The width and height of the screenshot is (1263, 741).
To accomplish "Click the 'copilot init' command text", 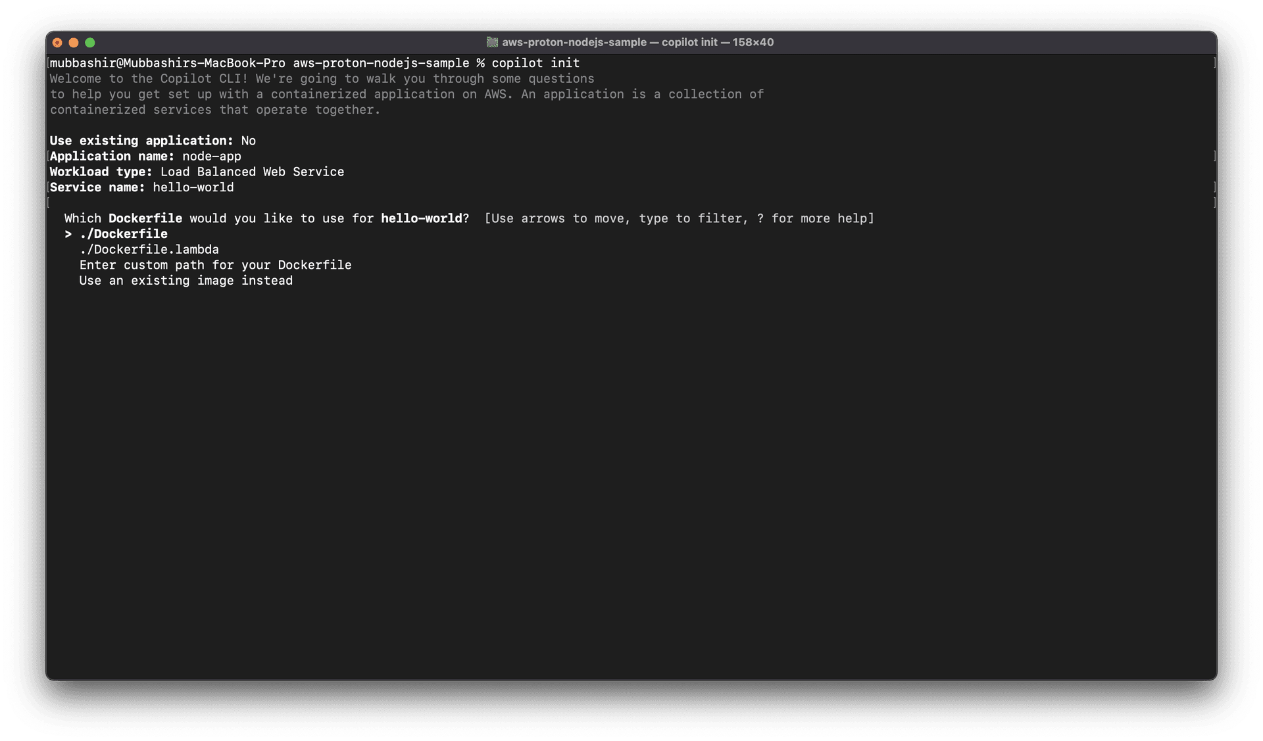I will coord(535,63).
